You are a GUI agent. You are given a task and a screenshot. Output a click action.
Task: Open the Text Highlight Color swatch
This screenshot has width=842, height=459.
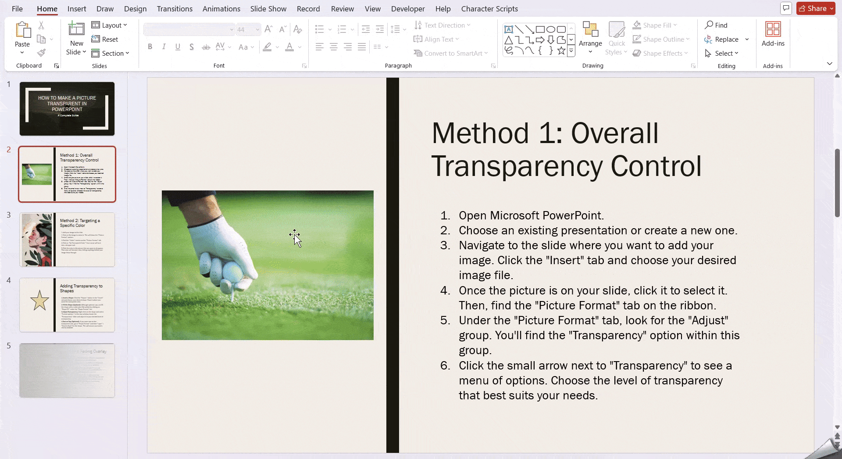point(268,47)
